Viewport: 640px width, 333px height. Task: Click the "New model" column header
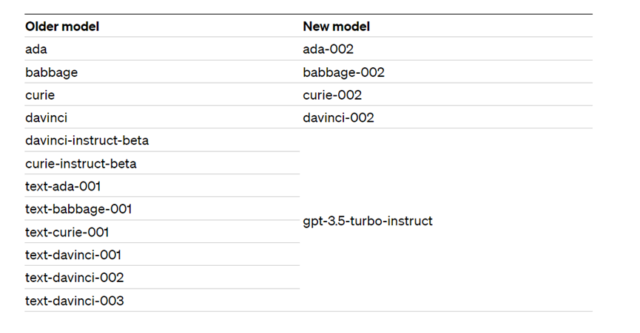(337, 27)
